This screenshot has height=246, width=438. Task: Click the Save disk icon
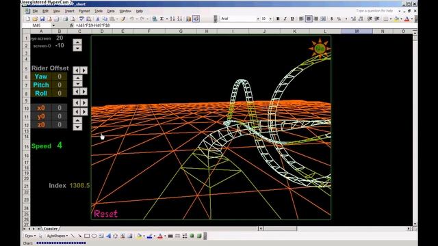coord(42,18)
